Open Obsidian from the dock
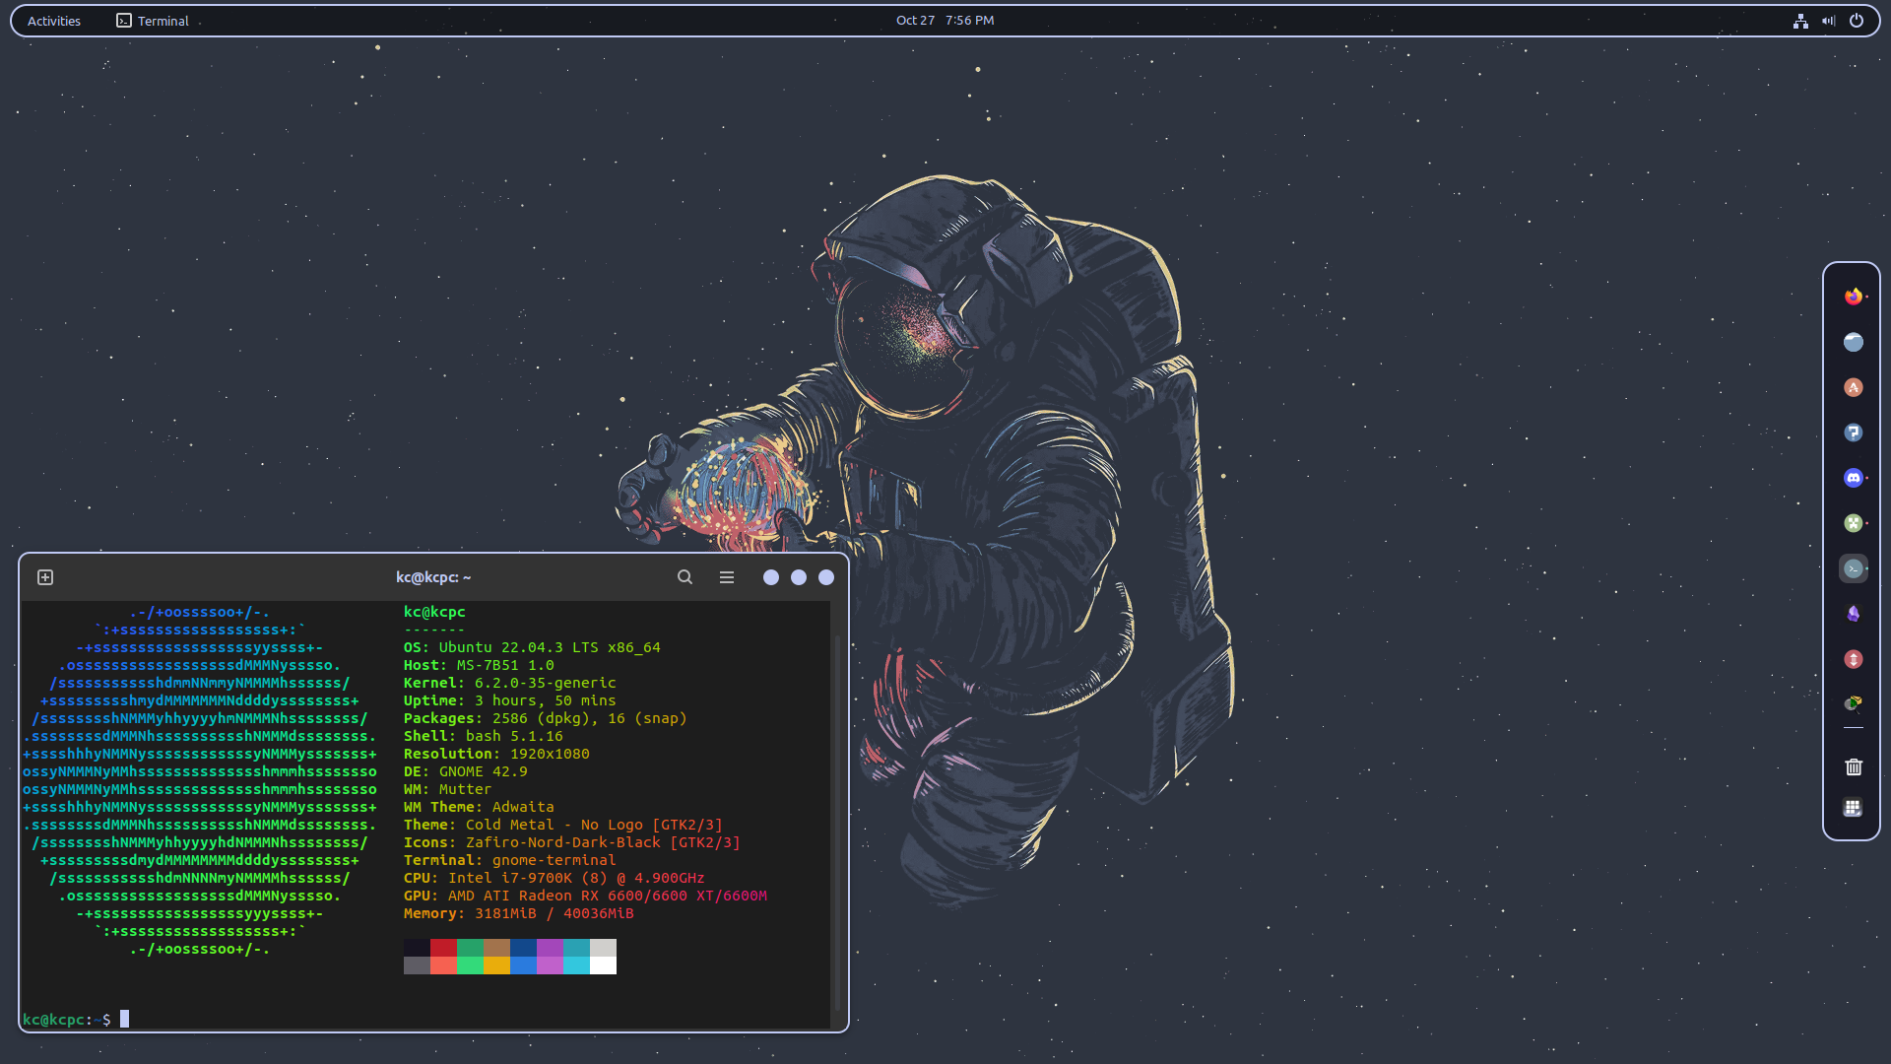This screenshot has width=1891, height=1064. [x=1853, y=614]
